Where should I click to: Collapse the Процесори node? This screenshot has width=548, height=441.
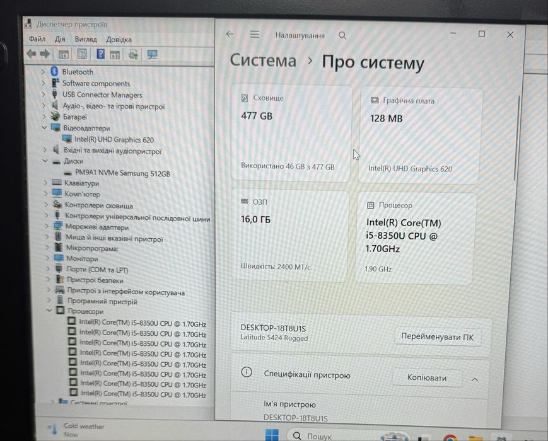point(49,310)
